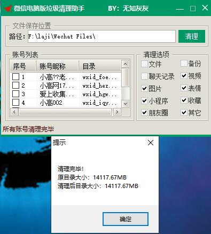Screen dimensions: 211x234
Task: Click the account list scroll down arrow
Action: [x=126, y=104]
